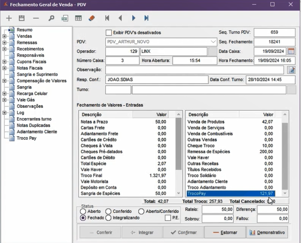Expand the Vendas tree node
Image resolution: width=301 pixels, height=243 pixels.
[4, 36]
